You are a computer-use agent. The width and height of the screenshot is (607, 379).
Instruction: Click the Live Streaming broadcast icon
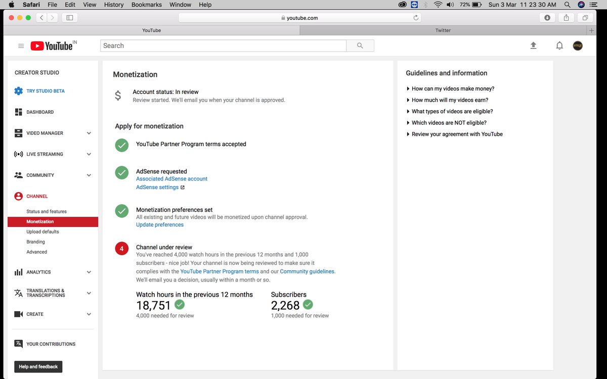coord(19,154)
